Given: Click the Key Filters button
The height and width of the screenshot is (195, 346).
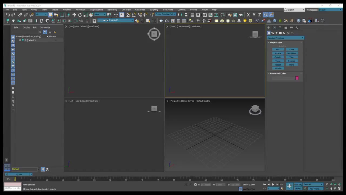Looking at the screenshot, I should pos(315,188).
